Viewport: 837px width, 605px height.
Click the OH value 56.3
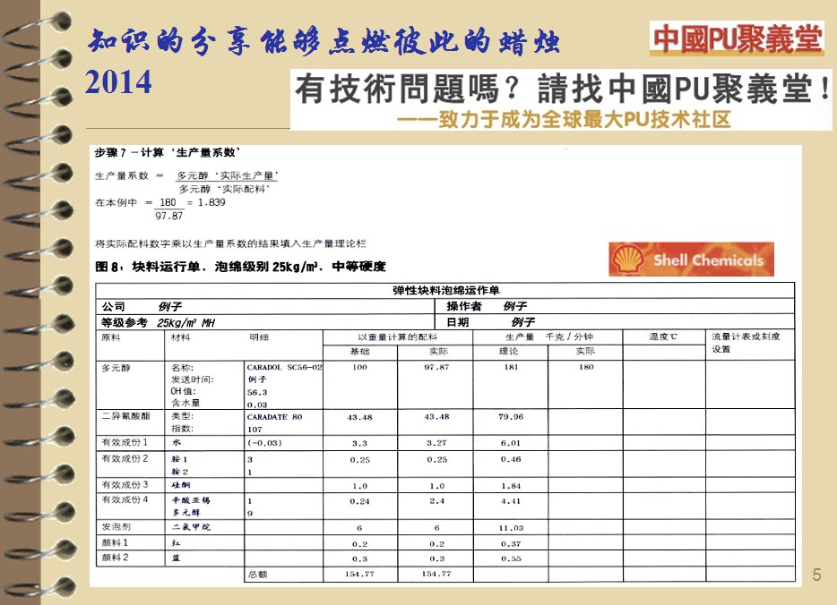(x=257, y=392)
